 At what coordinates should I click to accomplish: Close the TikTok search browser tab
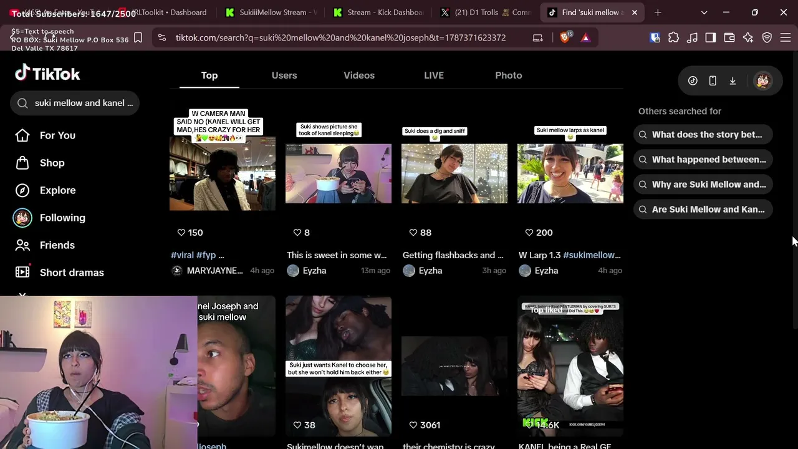[635, 12]
